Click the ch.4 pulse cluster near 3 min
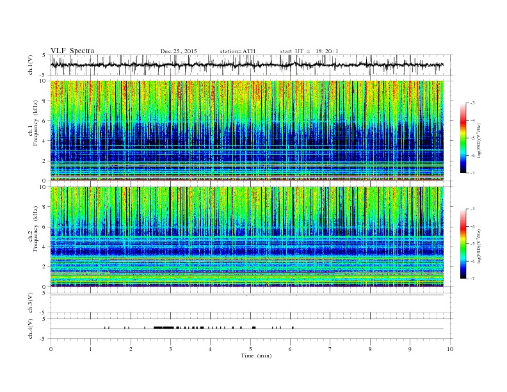This screenshot has width=507, height=392. click(x=164, y=328)
